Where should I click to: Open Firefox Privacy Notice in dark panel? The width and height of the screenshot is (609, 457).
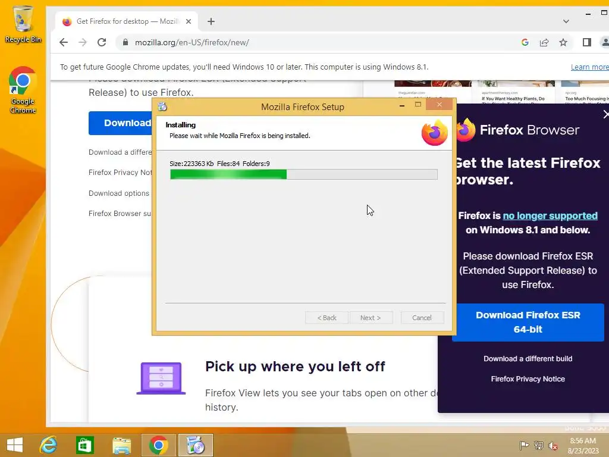pos(528,379)
